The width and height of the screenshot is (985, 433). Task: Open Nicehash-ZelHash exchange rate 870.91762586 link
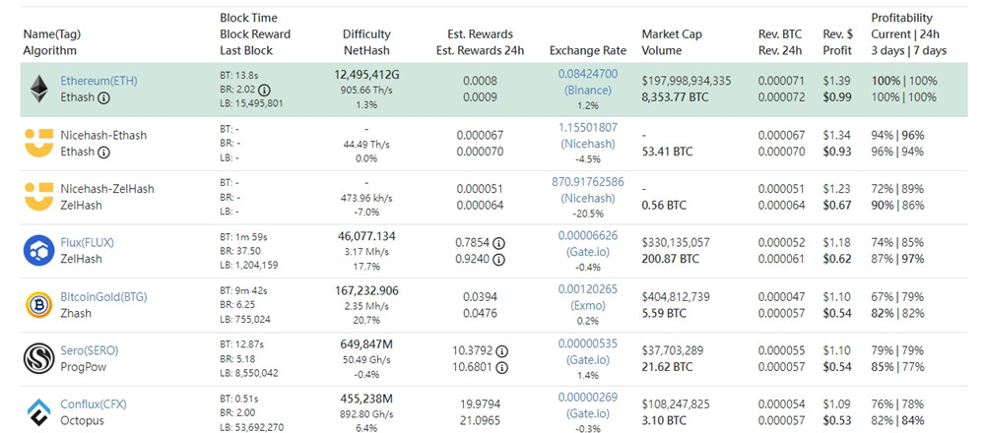coord(588,182)
